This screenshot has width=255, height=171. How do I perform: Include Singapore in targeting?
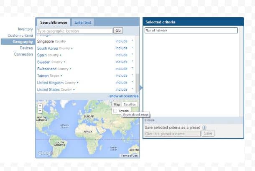[121, 41]
